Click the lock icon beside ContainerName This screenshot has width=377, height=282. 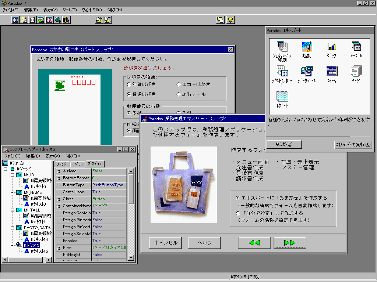pos(59,206)
